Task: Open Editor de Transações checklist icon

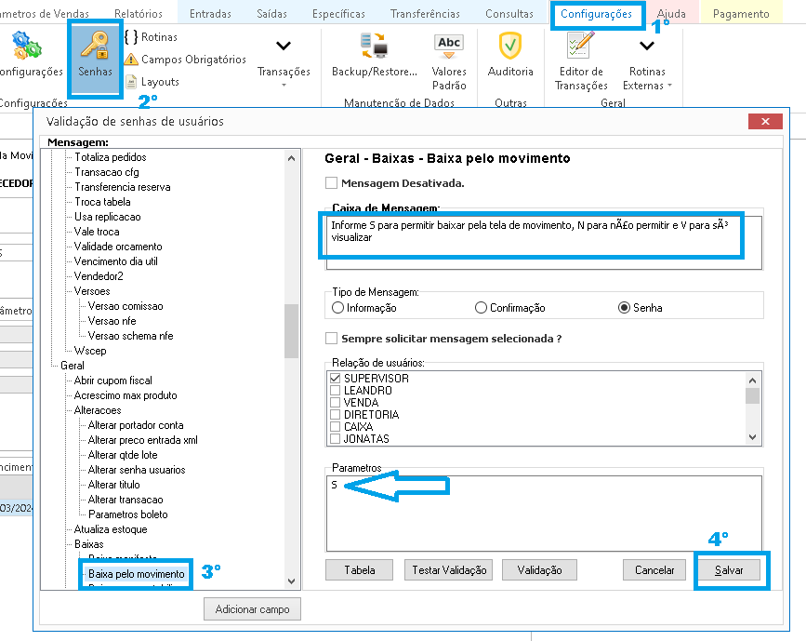Action: 581,45
